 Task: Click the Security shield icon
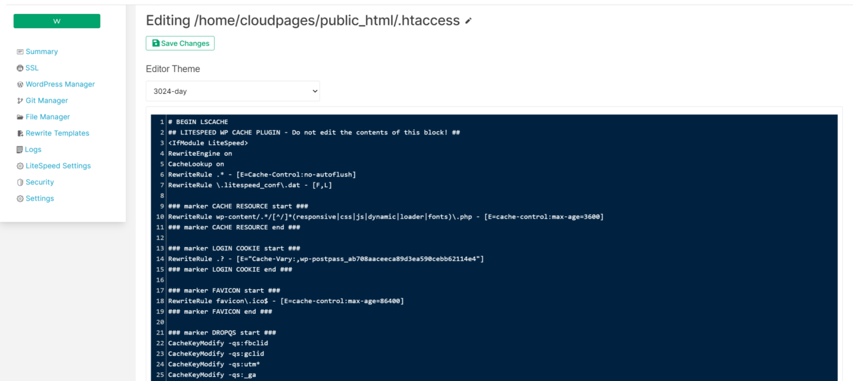point(20,183)
